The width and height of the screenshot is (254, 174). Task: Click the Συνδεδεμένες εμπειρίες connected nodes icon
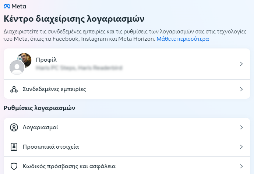[14, 89]
